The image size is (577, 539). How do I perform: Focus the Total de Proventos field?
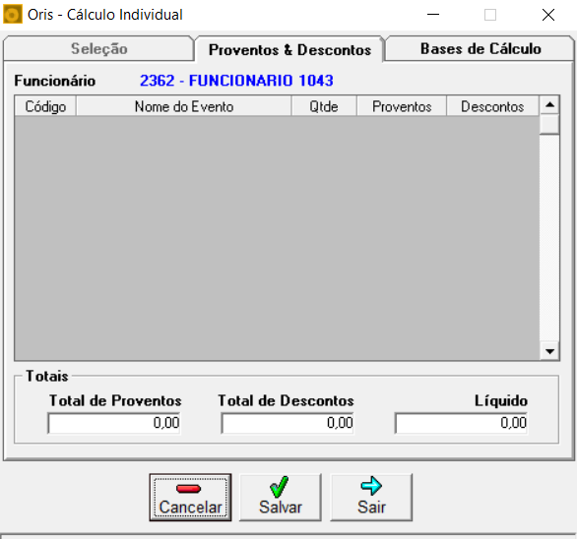[114, 423]
